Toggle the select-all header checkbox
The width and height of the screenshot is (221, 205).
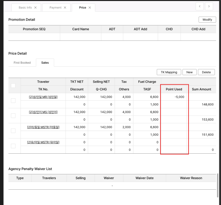tap(13, 86)
